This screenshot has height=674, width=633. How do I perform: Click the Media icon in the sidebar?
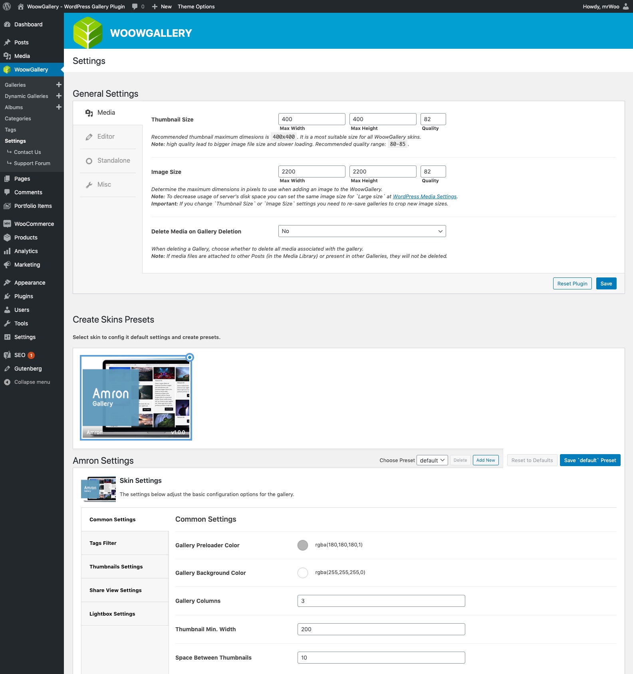(x=7, y=56)
